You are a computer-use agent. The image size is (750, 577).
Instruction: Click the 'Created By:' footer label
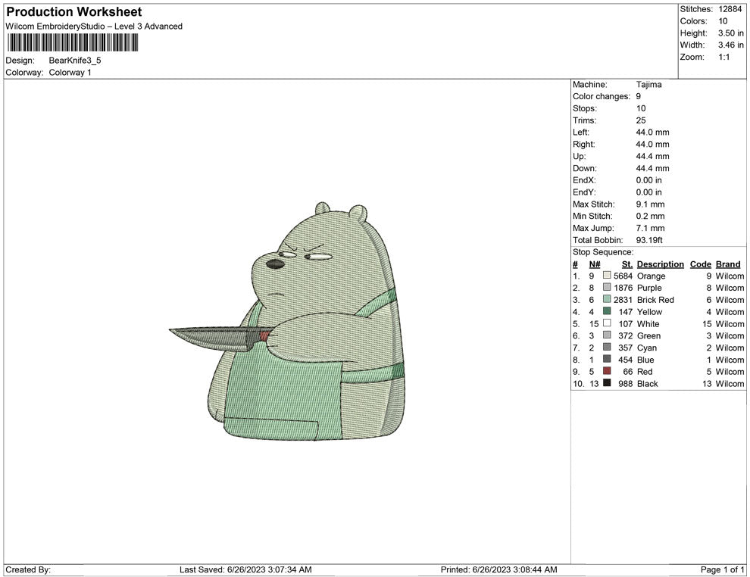click(x=28, y=569)
